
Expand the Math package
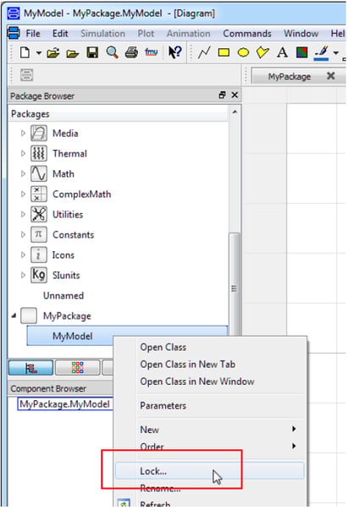(23, 173)
